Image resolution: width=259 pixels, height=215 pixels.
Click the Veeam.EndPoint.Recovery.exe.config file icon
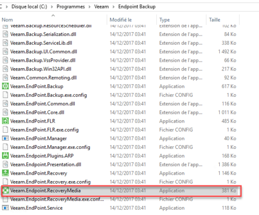(x=5, y=182)
